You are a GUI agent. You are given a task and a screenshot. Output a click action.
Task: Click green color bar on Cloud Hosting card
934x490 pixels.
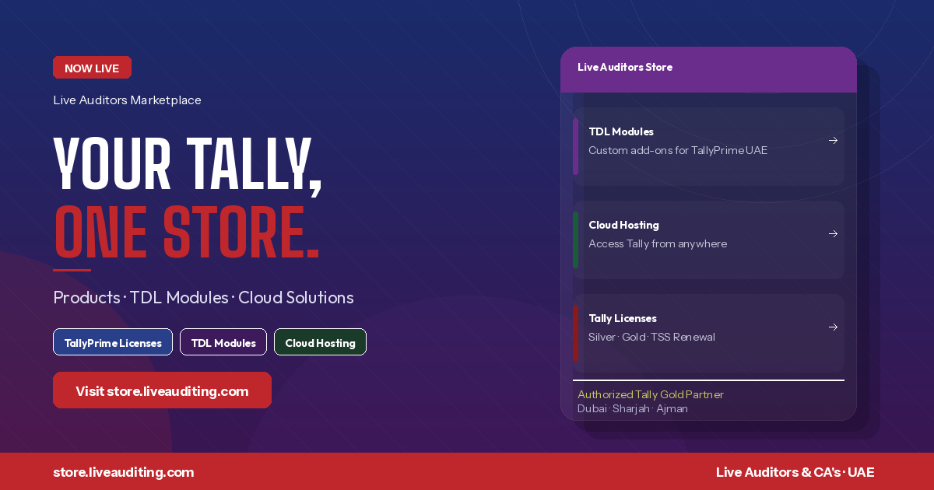(575, 240)
